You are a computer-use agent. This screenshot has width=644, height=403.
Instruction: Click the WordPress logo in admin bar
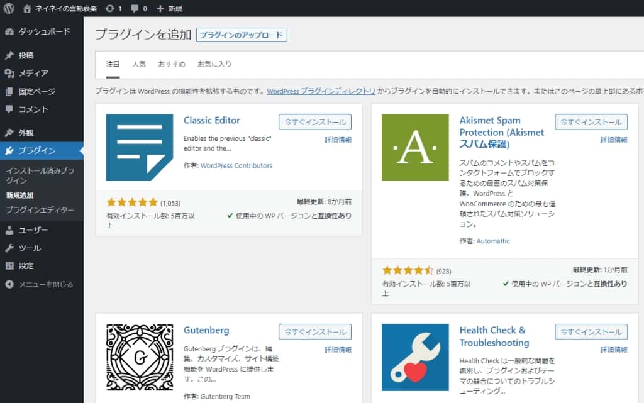[9, 8]
